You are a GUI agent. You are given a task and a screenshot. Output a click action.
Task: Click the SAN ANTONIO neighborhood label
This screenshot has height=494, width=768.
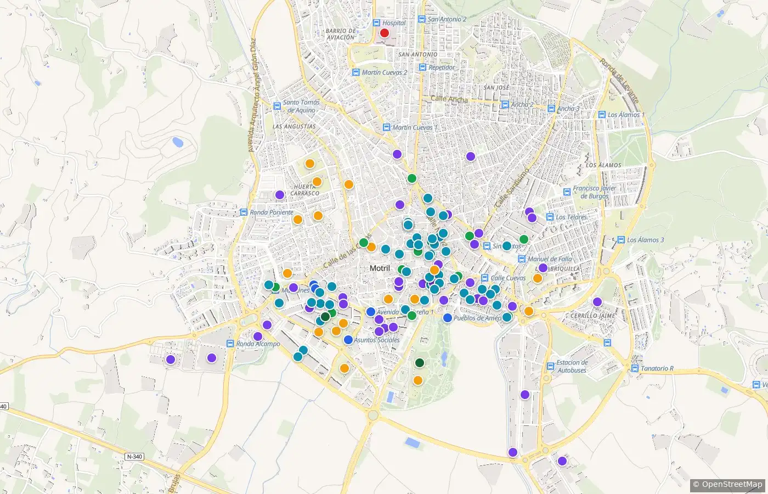(x=418, y=54)
